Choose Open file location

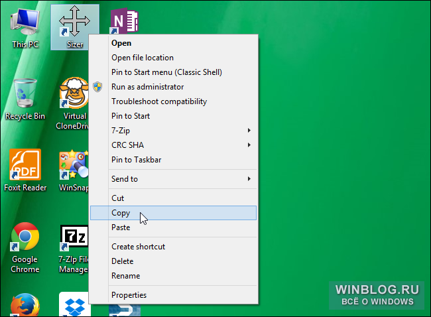174,58
